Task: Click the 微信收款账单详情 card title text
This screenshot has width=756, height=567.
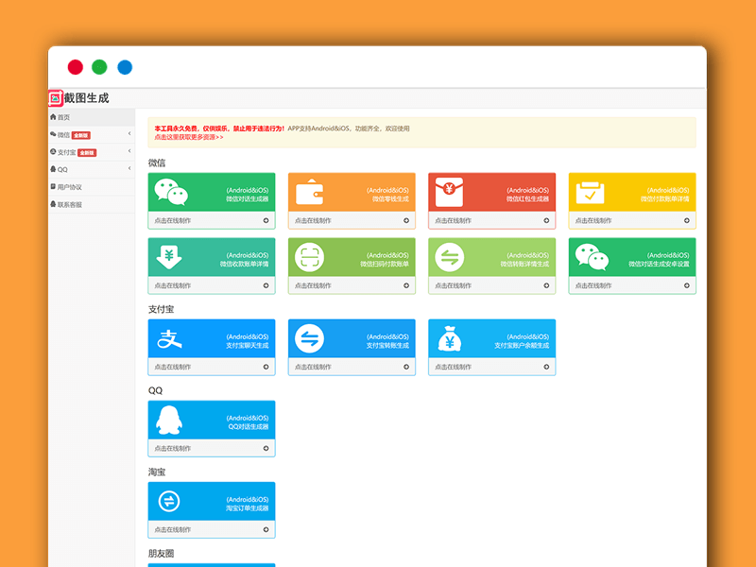Action: pyautogui.click(x=245, y=265)
